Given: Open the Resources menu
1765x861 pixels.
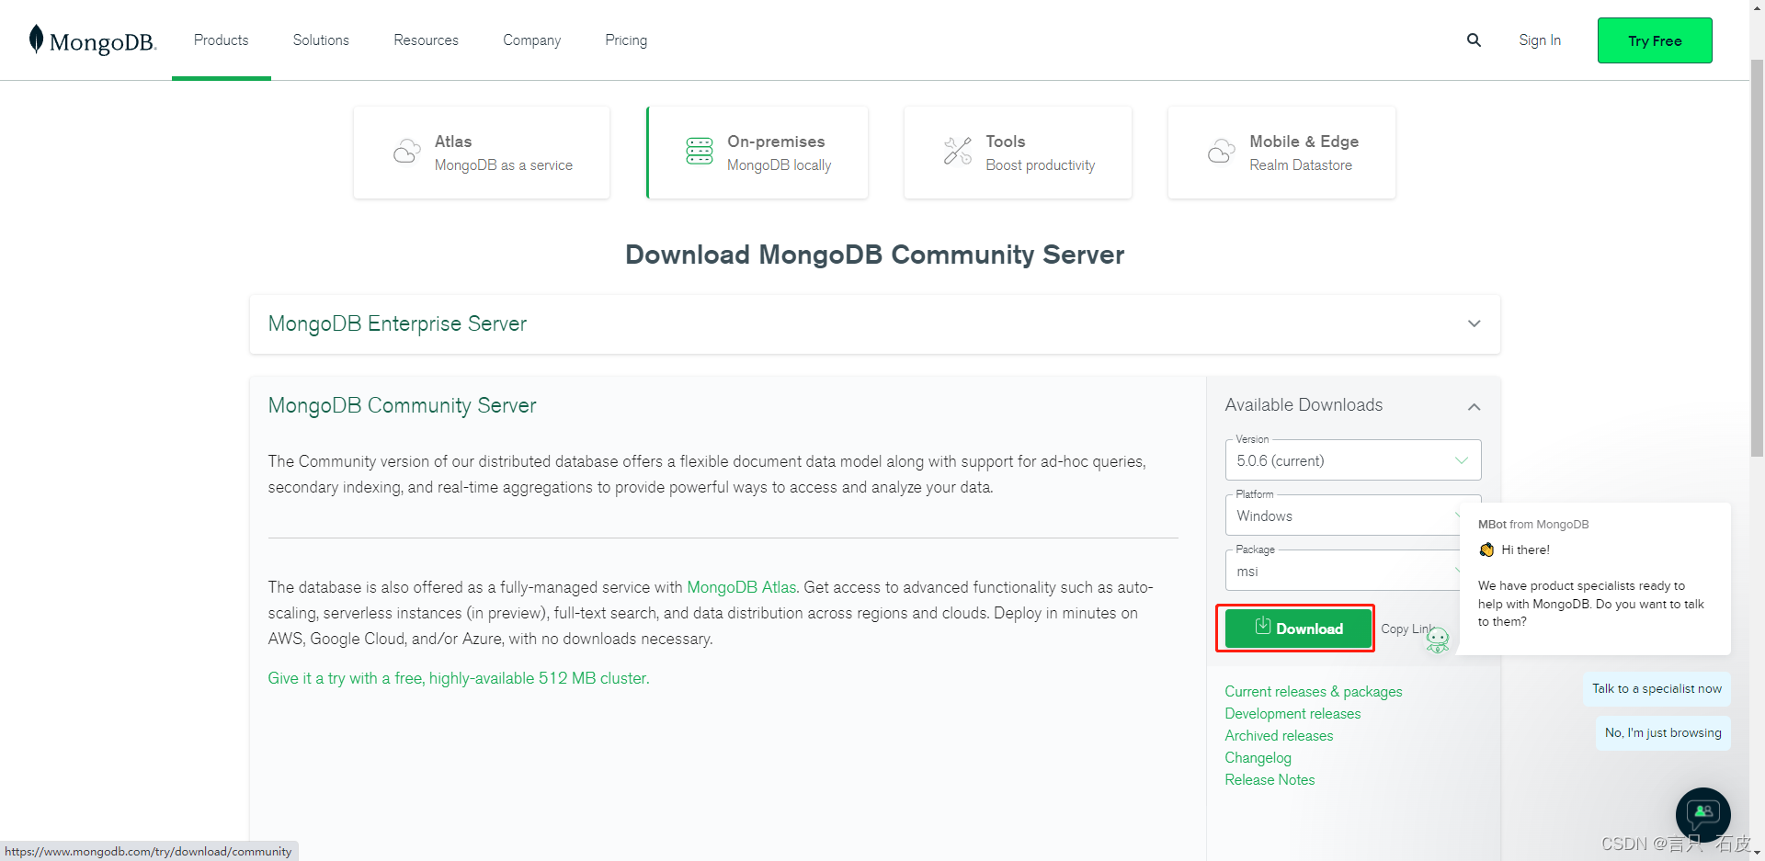Looking at the screenshot, I should coord(426,40).
